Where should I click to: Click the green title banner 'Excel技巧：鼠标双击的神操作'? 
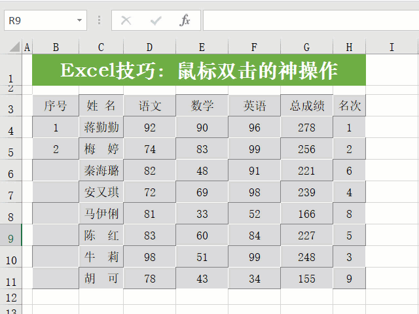[x=199, y=70]
